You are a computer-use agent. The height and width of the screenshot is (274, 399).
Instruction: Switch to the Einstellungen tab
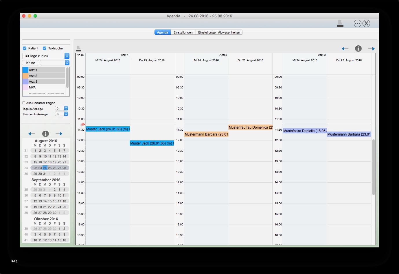183,32
